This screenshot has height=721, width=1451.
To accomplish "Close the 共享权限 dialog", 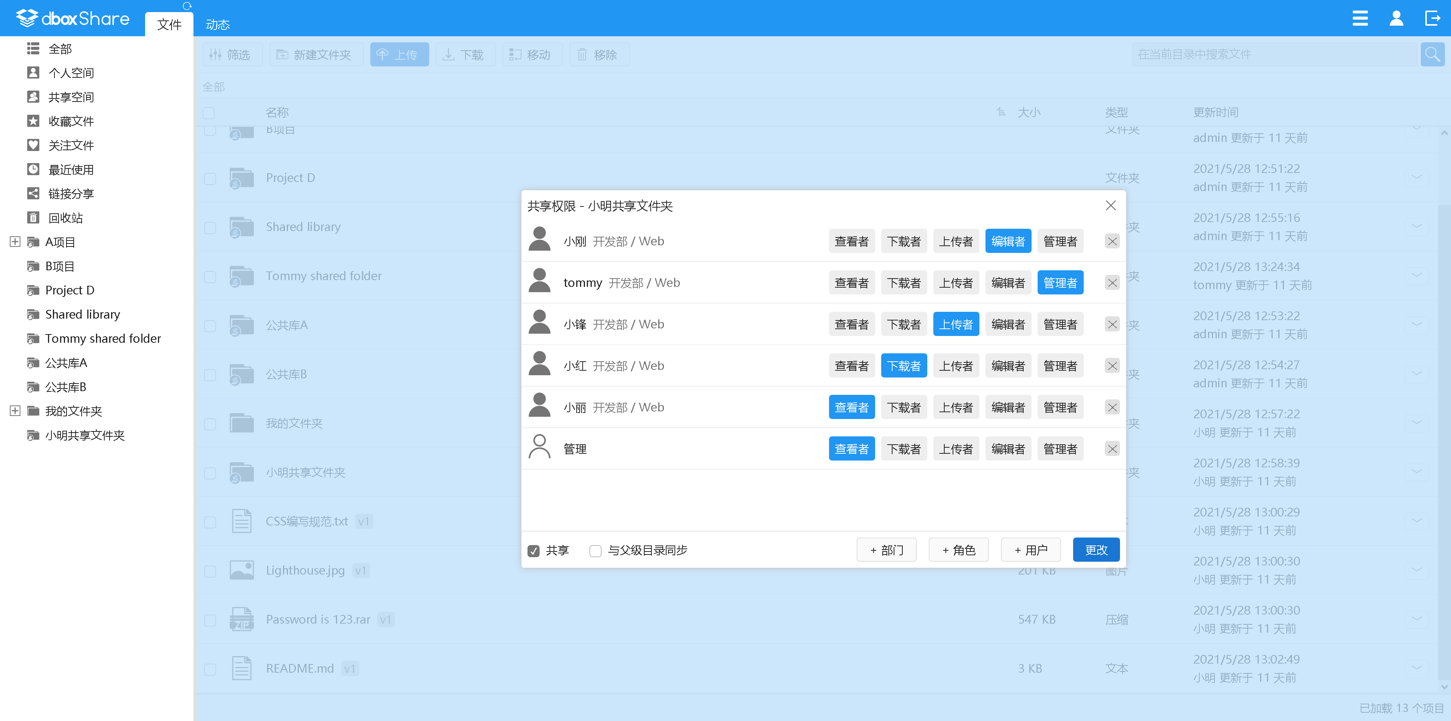I will coord(1110,205).
